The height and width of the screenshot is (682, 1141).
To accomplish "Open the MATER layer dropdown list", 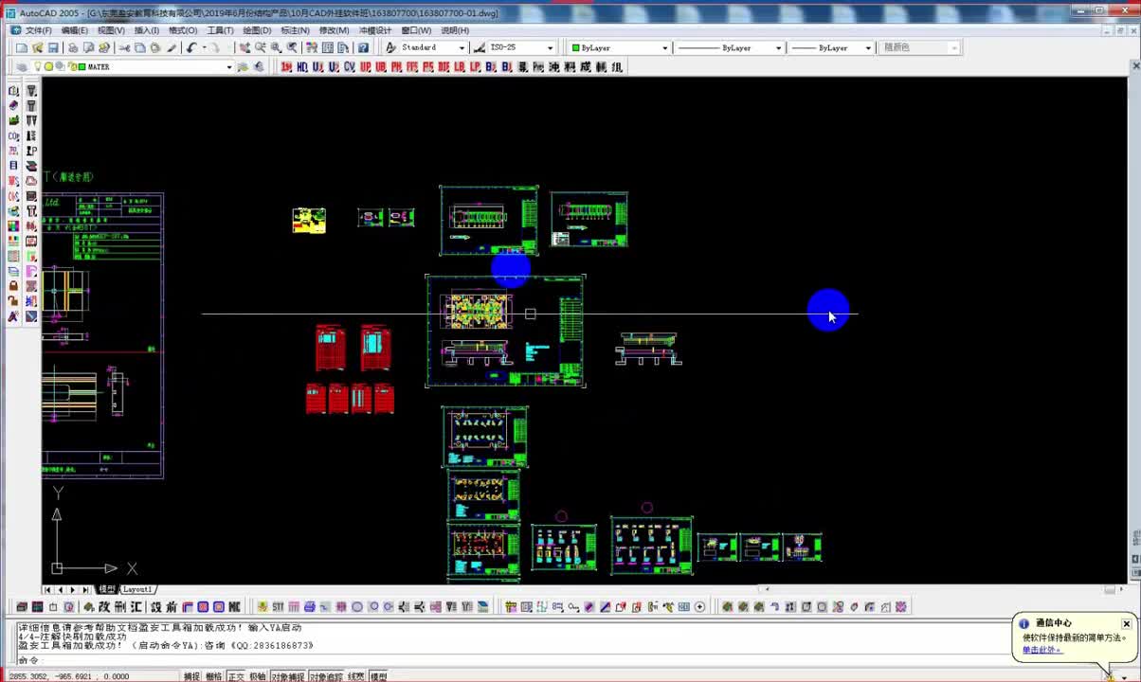I will (228, 66).
